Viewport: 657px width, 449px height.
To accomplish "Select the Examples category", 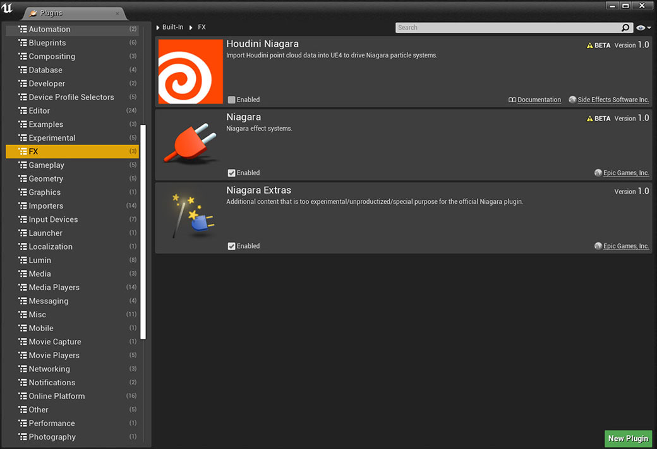I will (x=72, y=124).
